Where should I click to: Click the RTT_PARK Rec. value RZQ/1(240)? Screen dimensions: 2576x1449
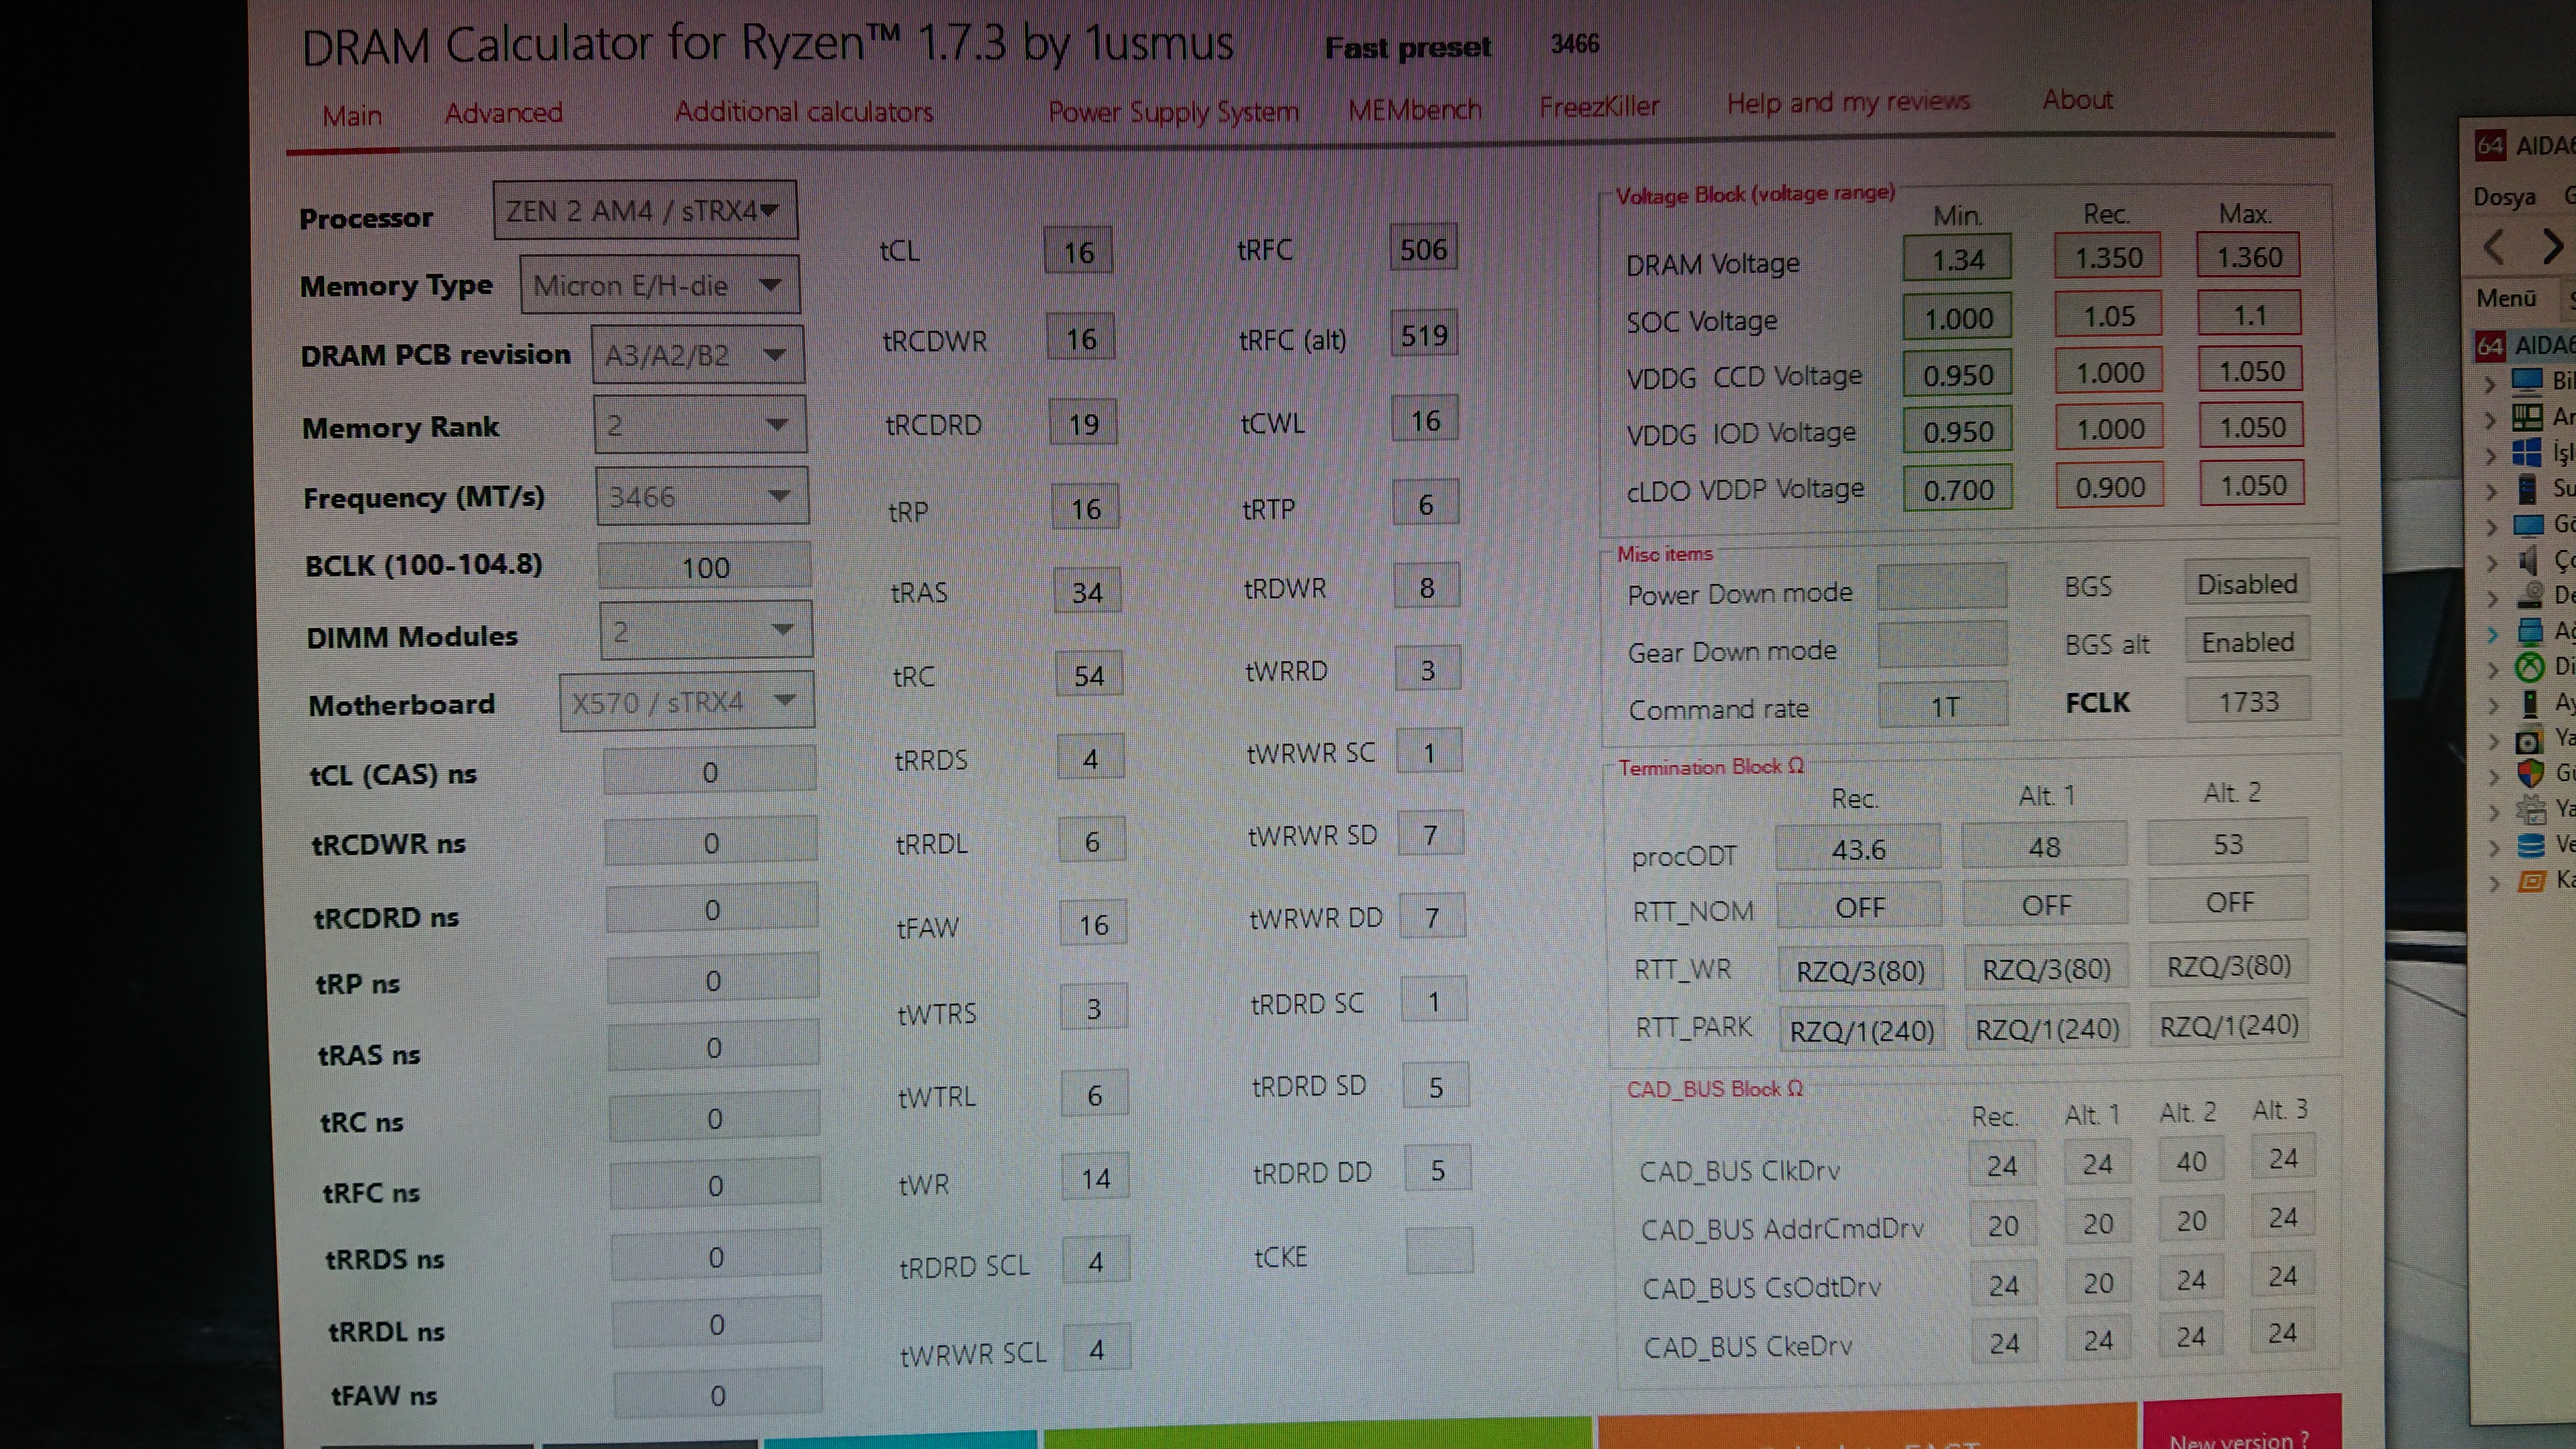pos(1861,1030)
